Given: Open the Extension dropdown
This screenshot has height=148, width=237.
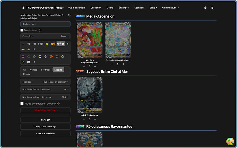Looking at the screenshot, I should [45, 36].
